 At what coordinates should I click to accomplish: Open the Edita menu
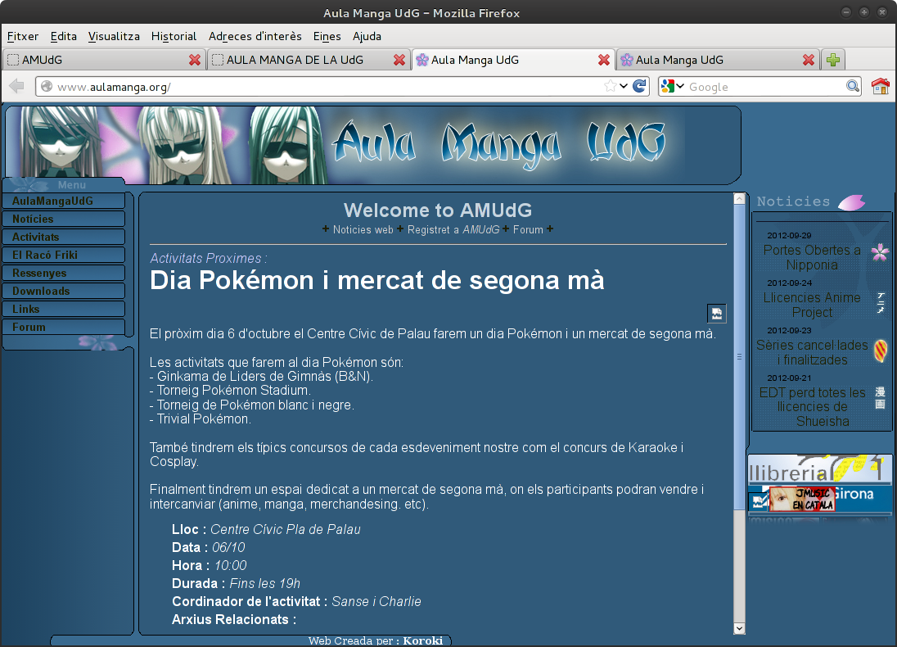64,36
